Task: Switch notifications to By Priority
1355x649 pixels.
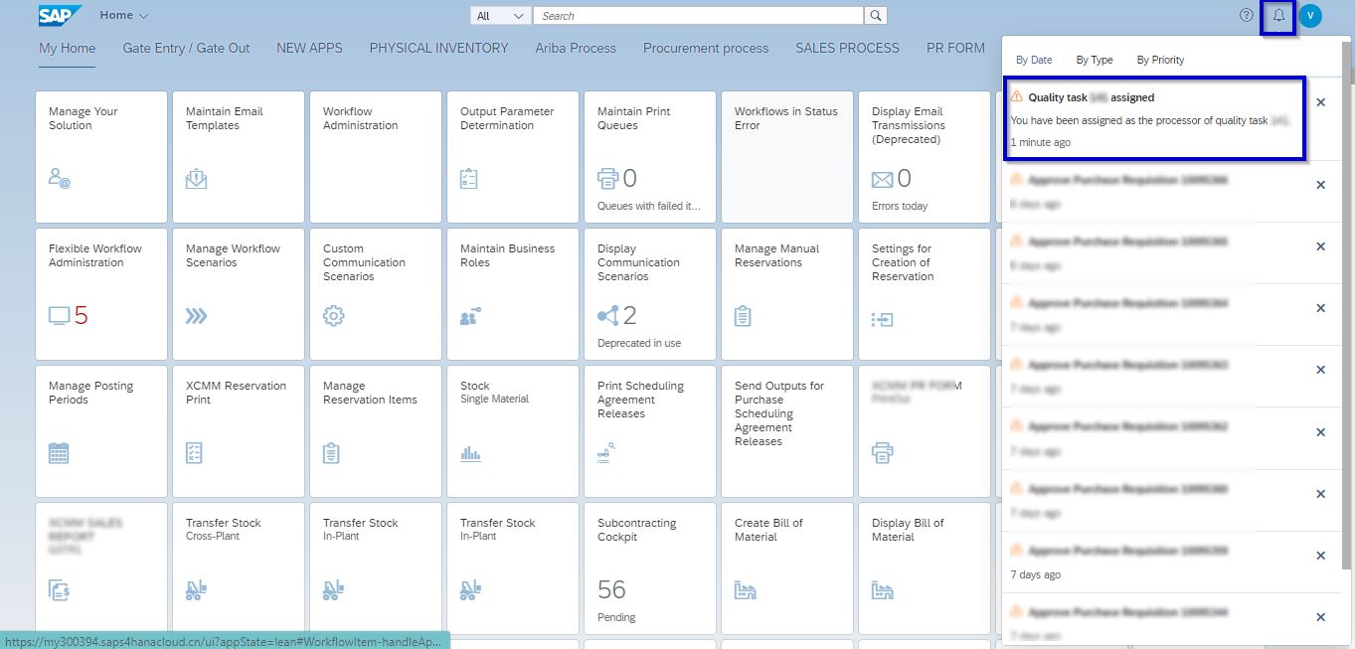Action: tap(1159, 60)
